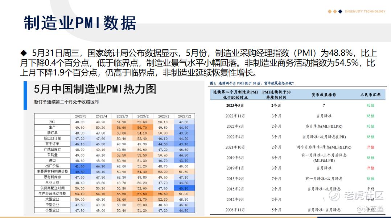Select 两个月后降准+降息(MLF&LPR) policy cell

pyautogui.click(x=324, y=147)
